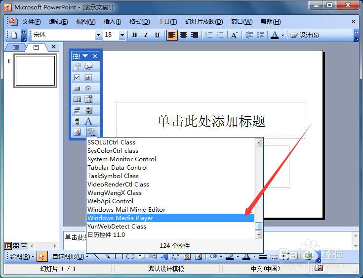
Task: Select the Scroll Bar control tool
Action: [77, 121]
